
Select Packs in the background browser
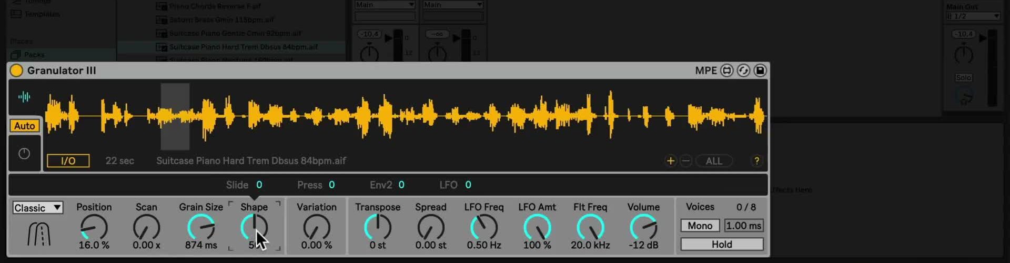click(34, 55)
